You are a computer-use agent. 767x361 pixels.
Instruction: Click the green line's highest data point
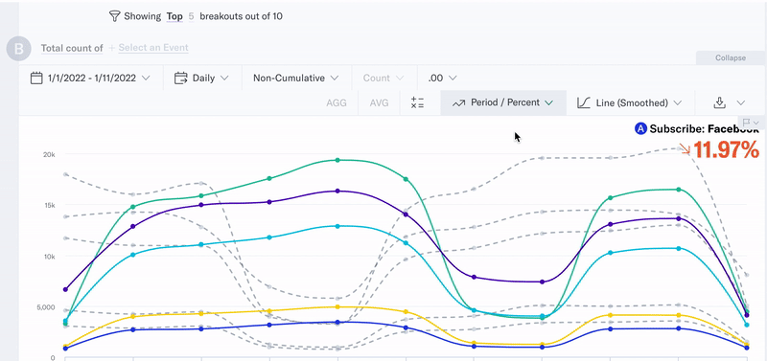(337, 160)
